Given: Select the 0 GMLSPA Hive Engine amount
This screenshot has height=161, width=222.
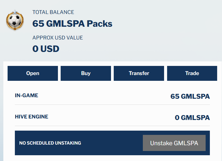Looking at the screenshot, I should [192, 118].
